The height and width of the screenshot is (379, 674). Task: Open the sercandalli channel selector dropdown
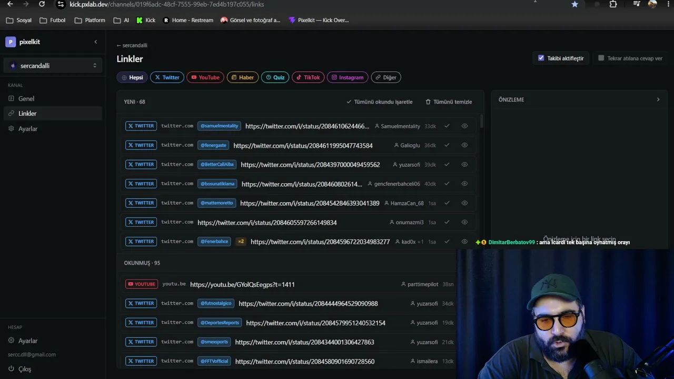click(53, 66)
